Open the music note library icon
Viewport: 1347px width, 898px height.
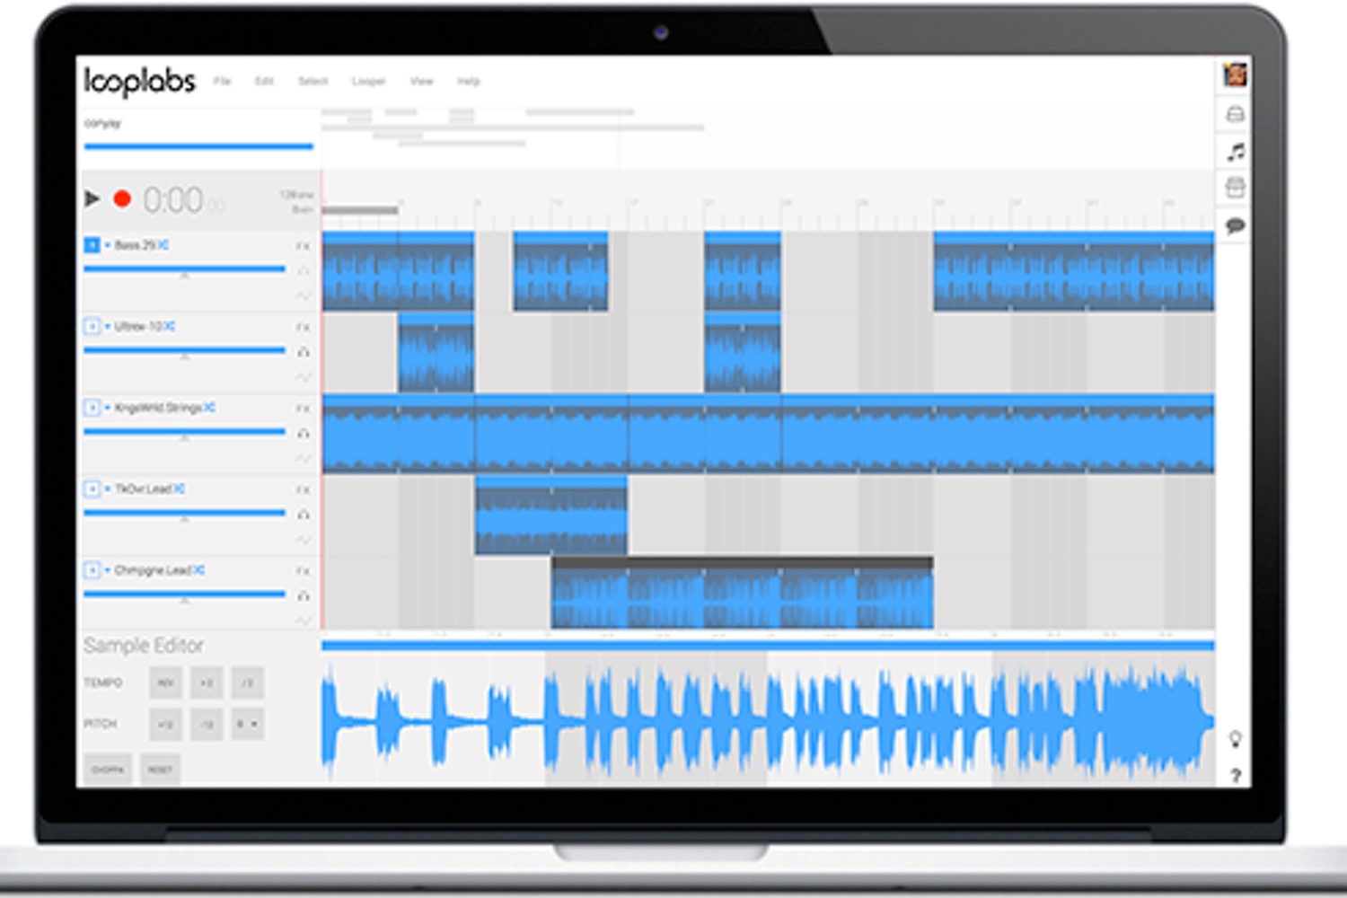[x=1236, y=151]
